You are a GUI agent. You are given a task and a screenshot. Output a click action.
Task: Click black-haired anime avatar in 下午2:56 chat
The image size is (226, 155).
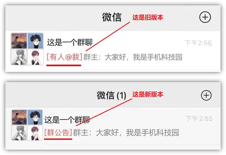pyautogui.click(x=35, y=41)
